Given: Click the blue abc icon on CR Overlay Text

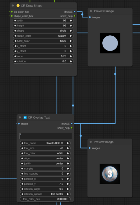Looking at the screenshot, I should 25,117.
